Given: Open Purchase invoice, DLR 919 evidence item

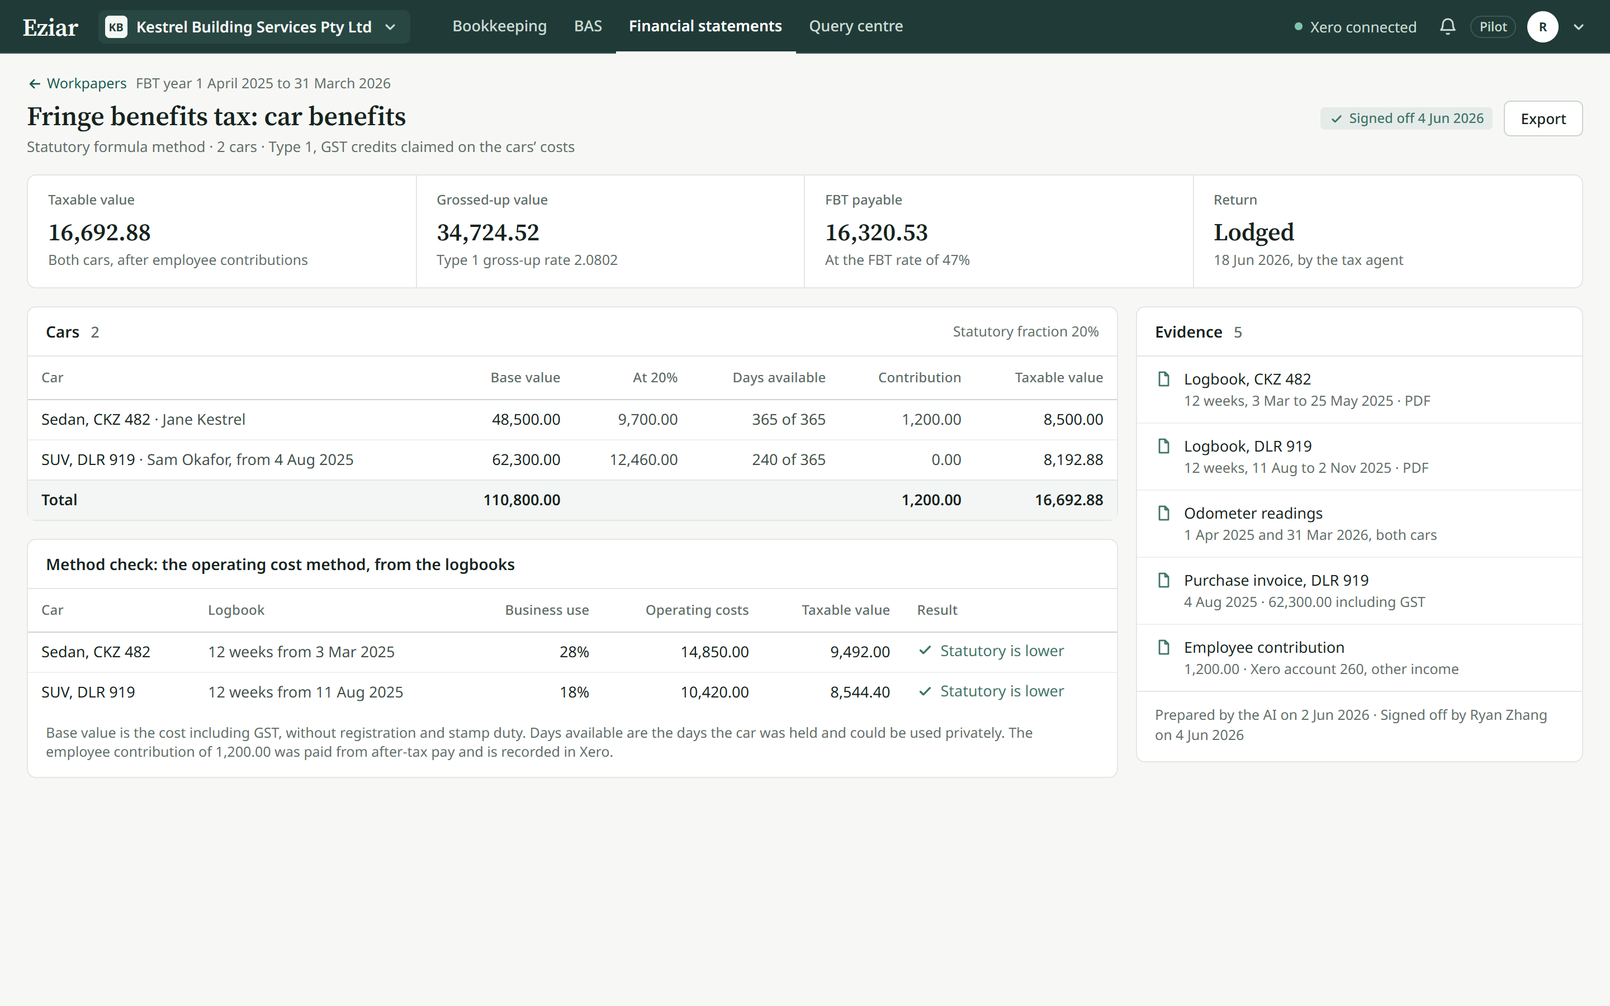Looking at the screenshot, I should [x=1359, y=591].
